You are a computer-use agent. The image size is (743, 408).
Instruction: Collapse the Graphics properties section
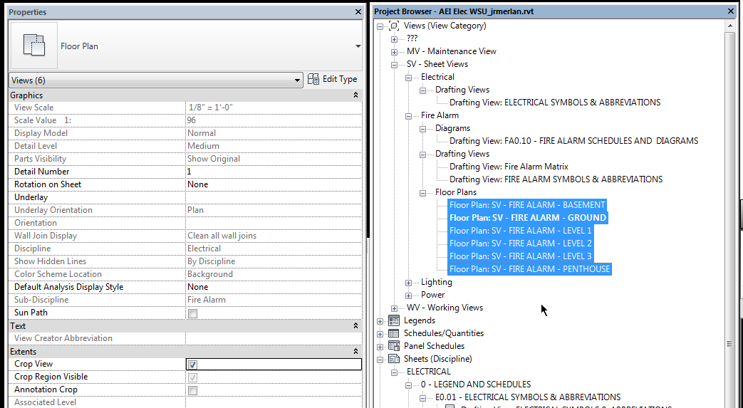355,95
